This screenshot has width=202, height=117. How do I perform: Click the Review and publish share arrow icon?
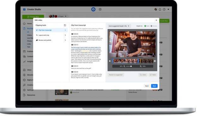37,40
